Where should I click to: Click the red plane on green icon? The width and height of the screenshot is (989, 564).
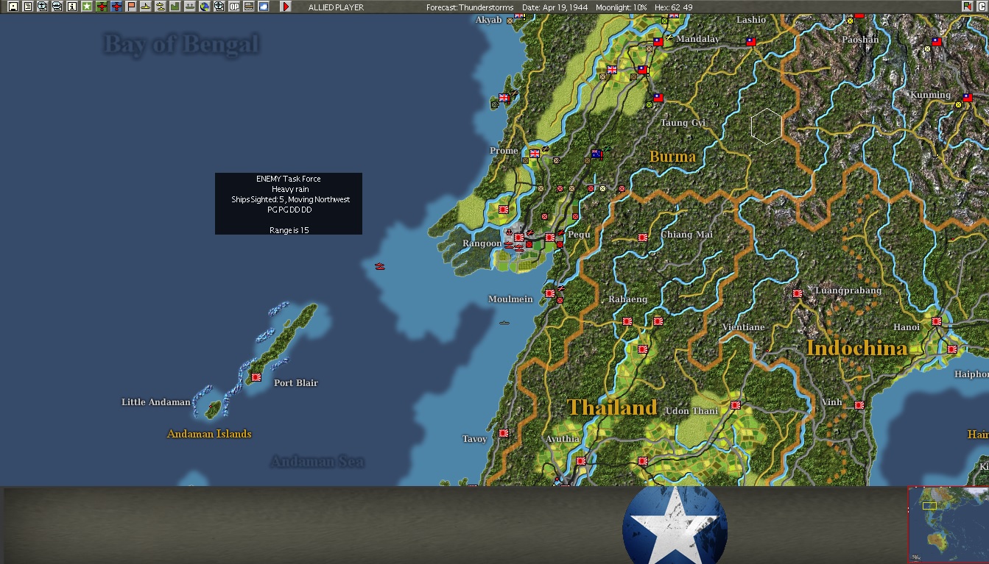click(101, 7)
